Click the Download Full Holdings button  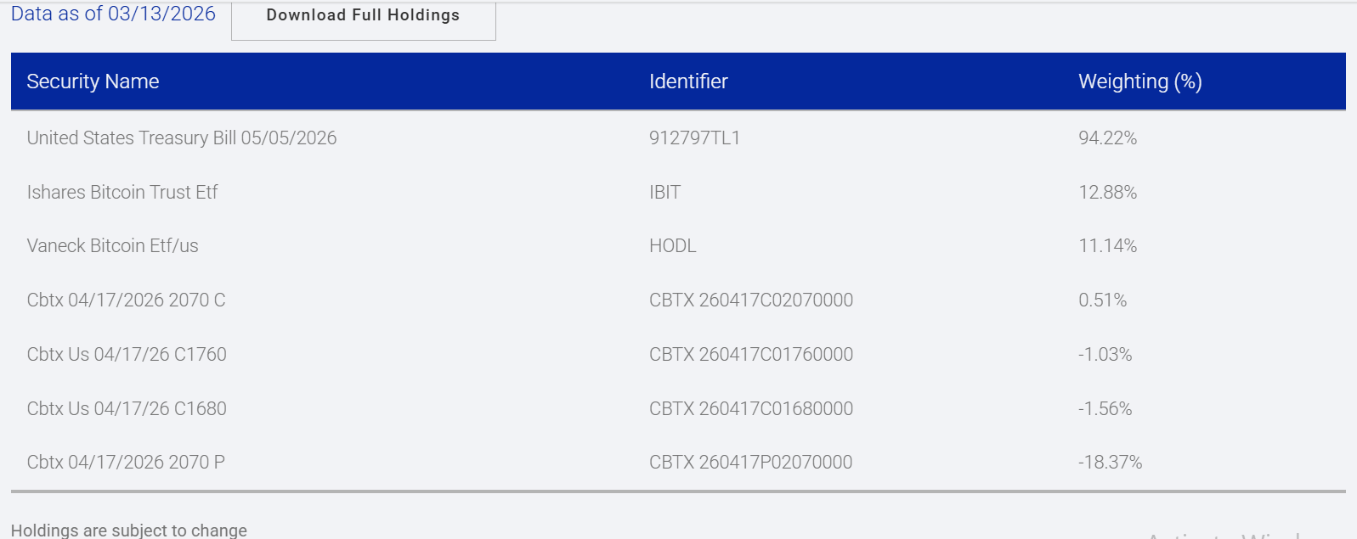click(x=363, y=16)
